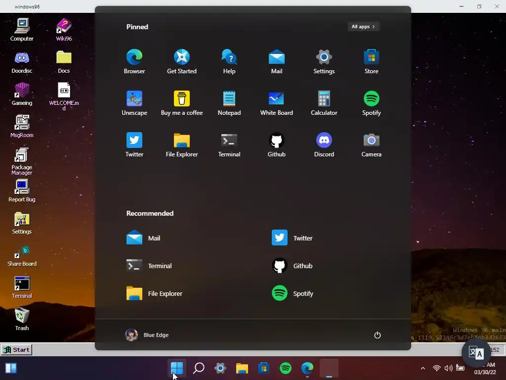This screenshot has height=380, width=506.
Task: Launch Terminal from the Pinned grid
Action: (229, 145)
